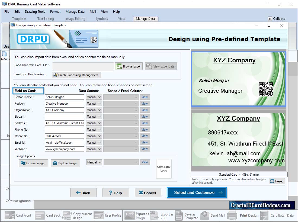
Task: Go Back in the wizard
Action: click(84, 193)
